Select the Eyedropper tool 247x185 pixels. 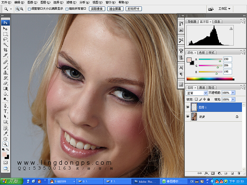pyautogui.click(x=5, y=134)
